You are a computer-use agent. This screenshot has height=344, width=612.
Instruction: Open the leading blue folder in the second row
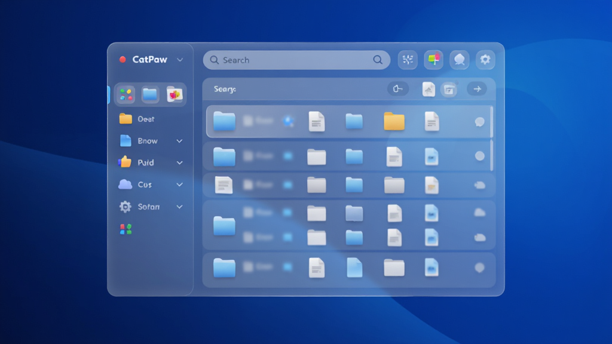tap(225, 157)
